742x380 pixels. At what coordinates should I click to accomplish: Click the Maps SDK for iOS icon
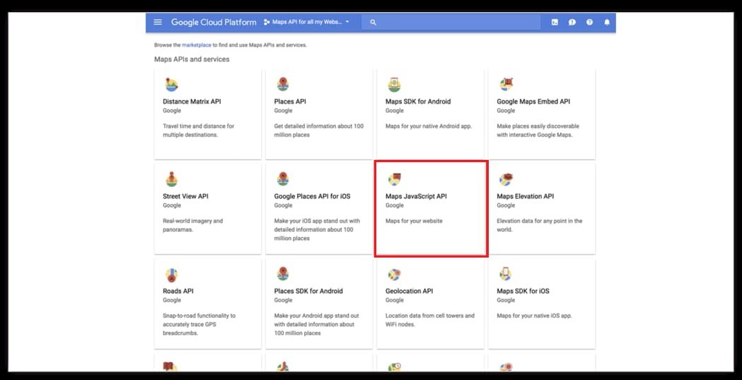click(x=506, y=274)
